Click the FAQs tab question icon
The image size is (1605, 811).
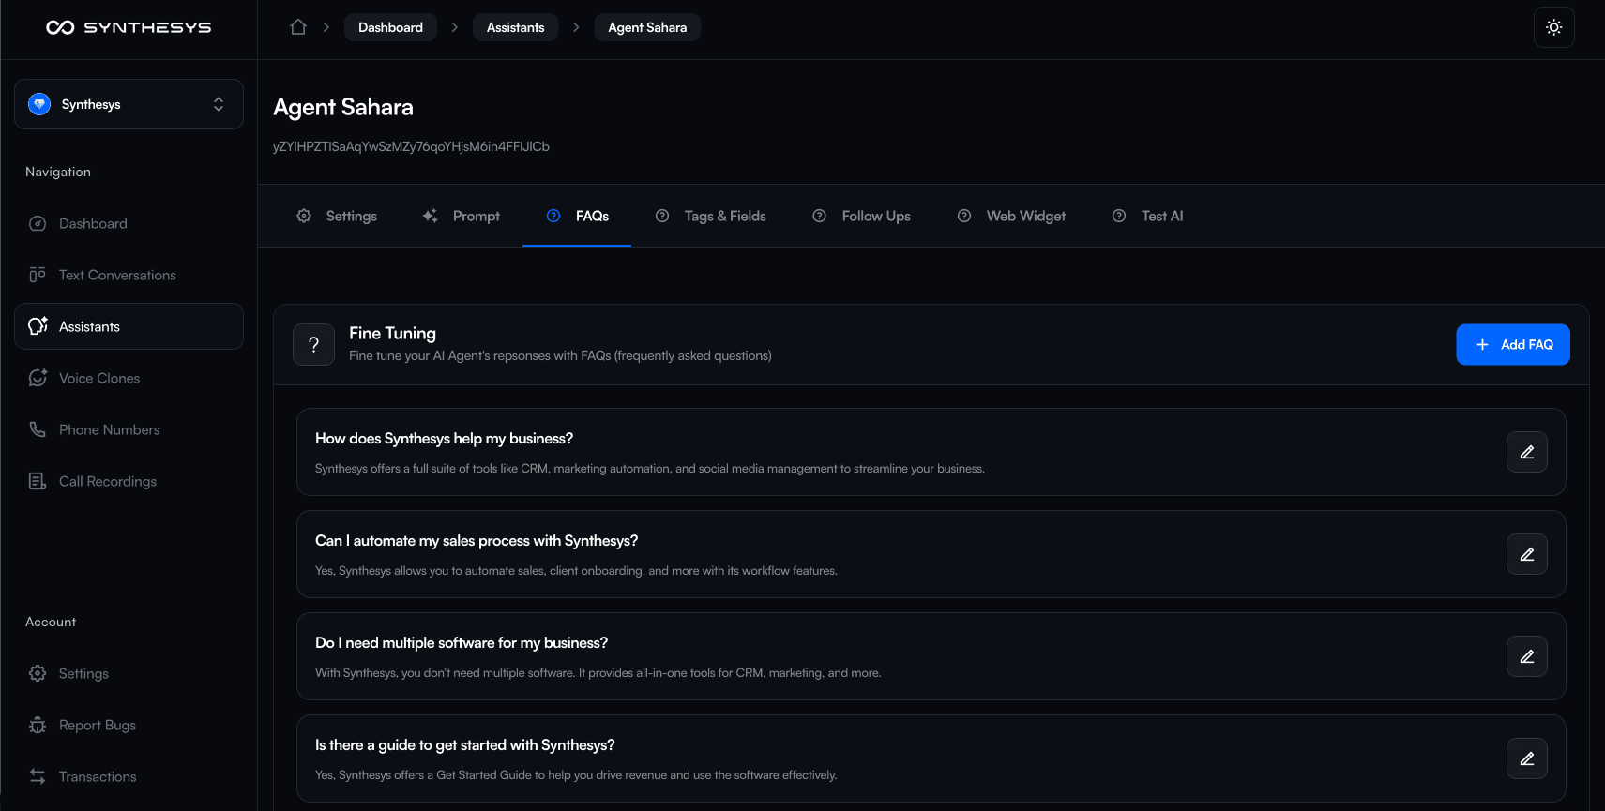tap(553, 216)
